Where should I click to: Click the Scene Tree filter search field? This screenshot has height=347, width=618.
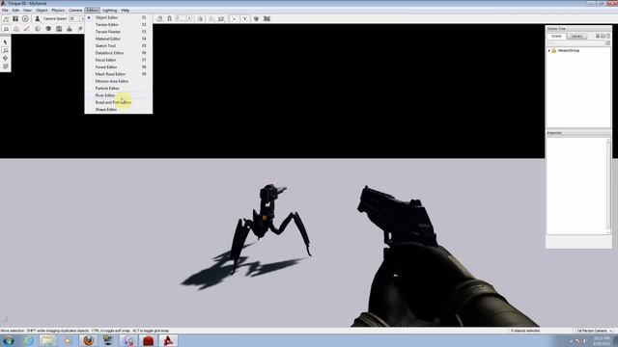pos(576,43)
